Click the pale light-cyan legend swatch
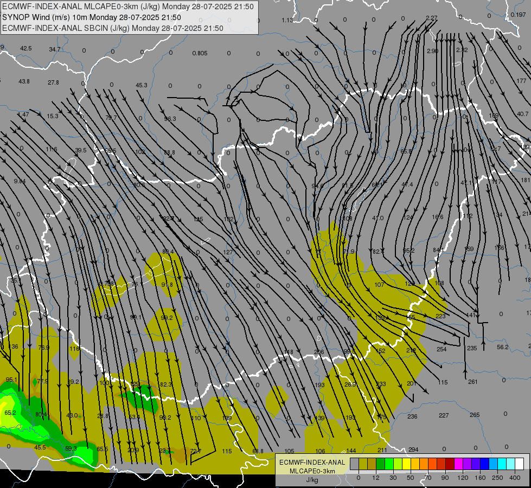The height and width of the screenshot is (488, 531). pyautogui.click(x=511, y=464)
